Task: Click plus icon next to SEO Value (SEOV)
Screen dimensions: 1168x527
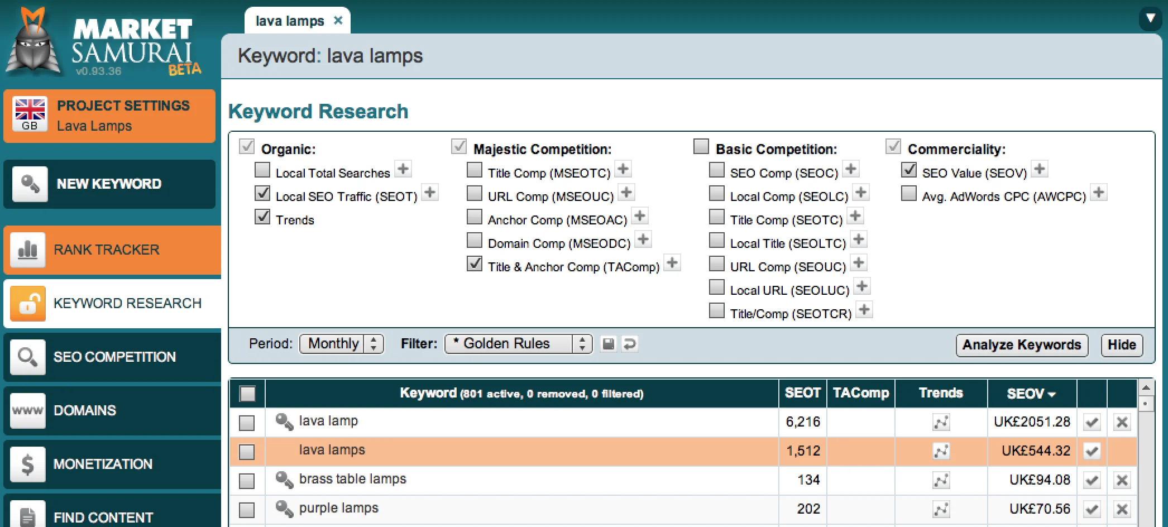Action: 1039,169
